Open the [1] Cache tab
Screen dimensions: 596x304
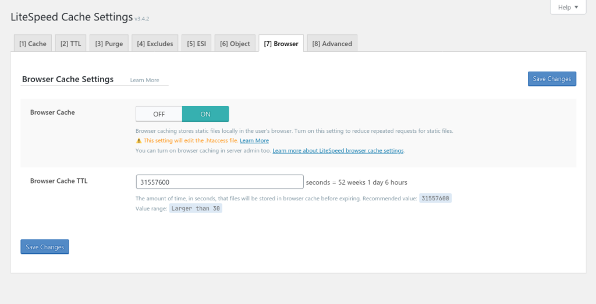coord(33,43)
